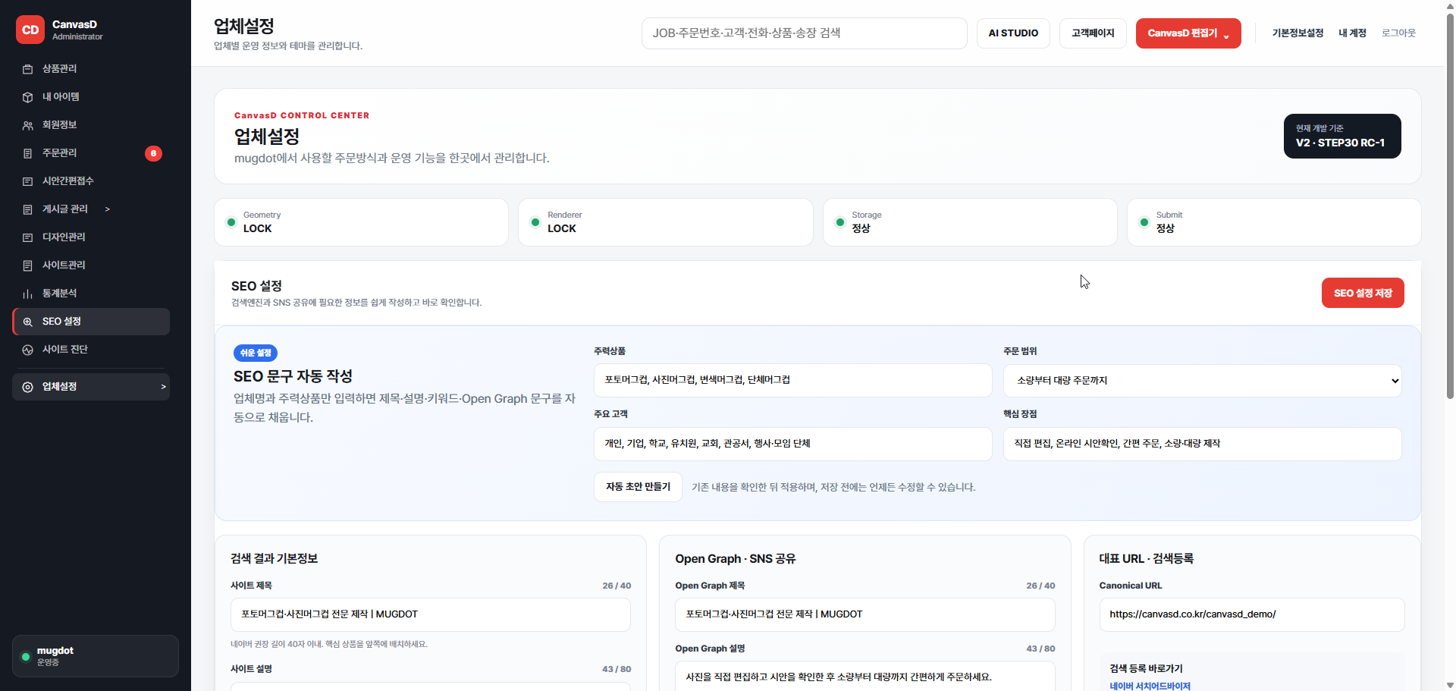Viewport: 1456px width, 691px height.
Task: Click the 통계분석 bar chart icon
Action: (x=28, y=294)
